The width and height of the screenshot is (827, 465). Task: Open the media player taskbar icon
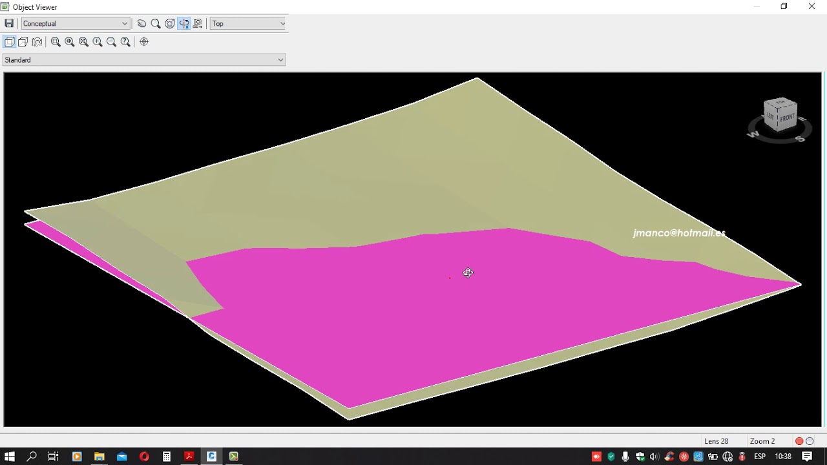click(77, 457)
